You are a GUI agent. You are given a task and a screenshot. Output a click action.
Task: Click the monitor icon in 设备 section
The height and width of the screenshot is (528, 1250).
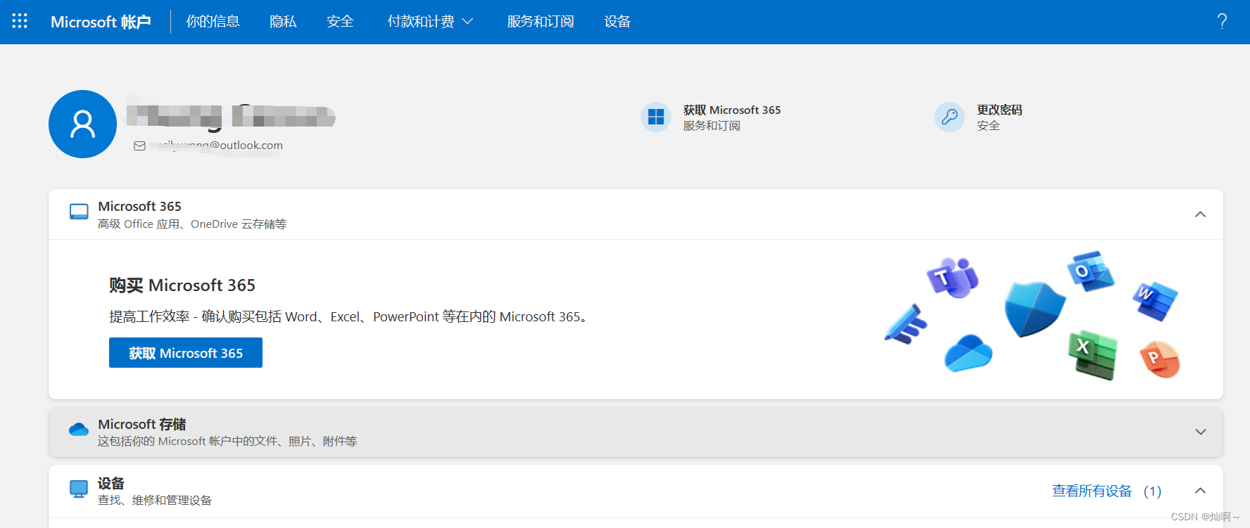(79, 489)
